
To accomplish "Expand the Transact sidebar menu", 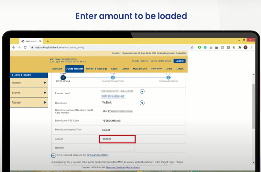I will pos(29,83).
